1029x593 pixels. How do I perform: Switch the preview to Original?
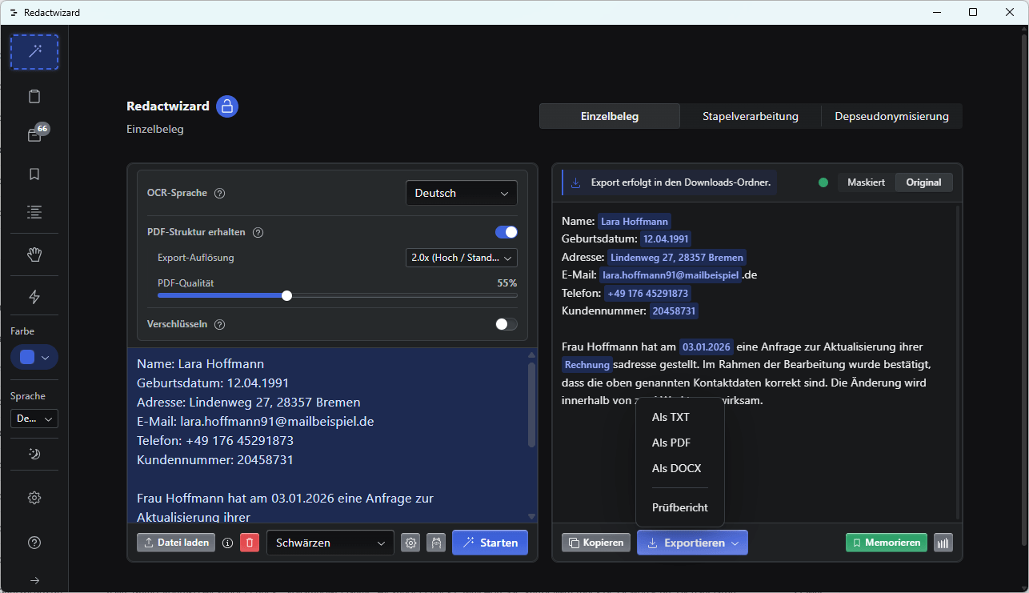[923, 182]
